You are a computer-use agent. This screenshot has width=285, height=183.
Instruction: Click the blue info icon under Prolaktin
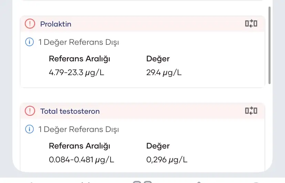tap(30, 42)
